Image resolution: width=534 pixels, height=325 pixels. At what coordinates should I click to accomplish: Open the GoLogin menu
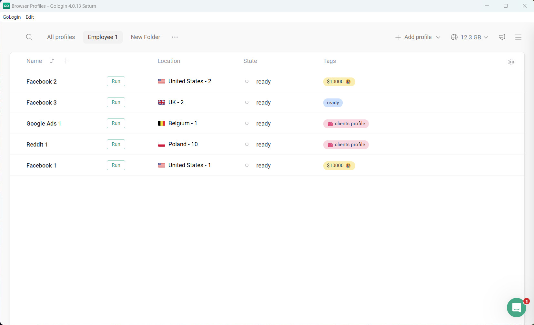(12, 17)
